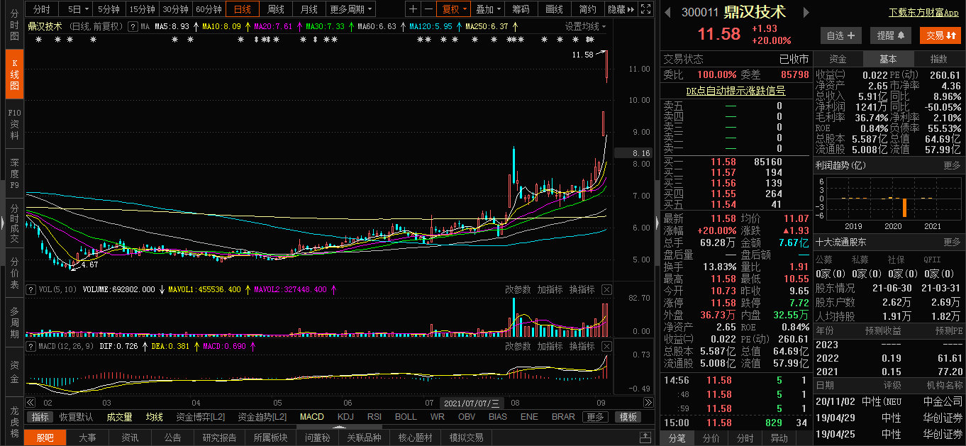Toggle 指标 indicator bar button
Image resolution: width=966 pixels, height=446 pixels.
[40, 417]
